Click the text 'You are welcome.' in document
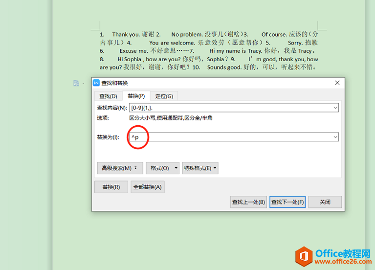This screenshot has height=270, width=375. [172, 43]
